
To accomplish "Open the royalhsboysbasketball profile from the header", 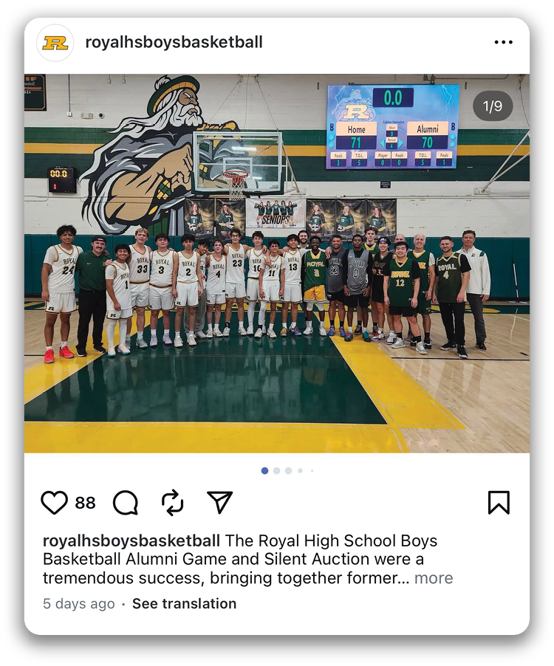I will (174, 42).
